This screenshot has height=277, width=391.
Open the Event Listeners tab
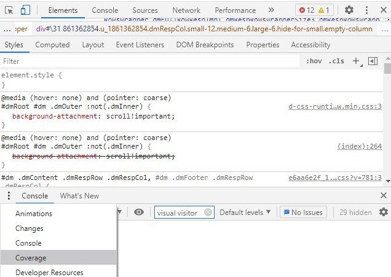(x=140, y=45)
